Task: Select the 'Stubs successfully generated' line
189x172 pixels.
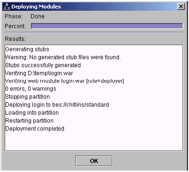Action: pos(43,65)
